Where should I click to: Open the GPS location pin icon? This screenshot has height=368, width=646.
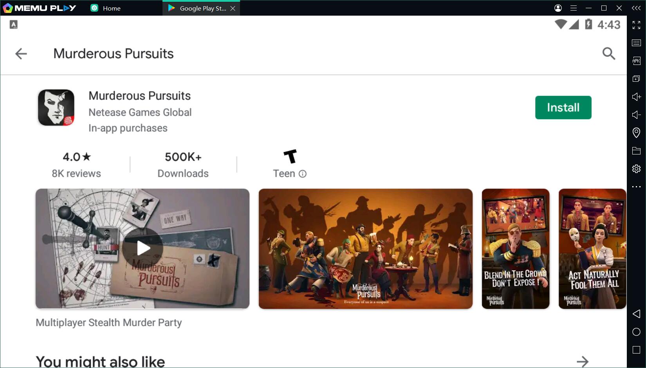click(636, 133)
